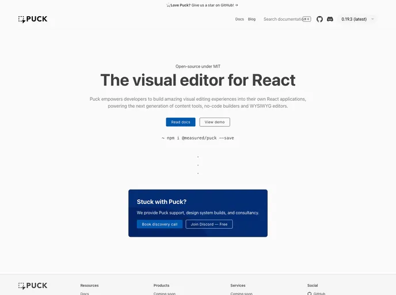Click the Puck logo in the footer
This screenshot has width=396, height=295.
tap(33, 285)
